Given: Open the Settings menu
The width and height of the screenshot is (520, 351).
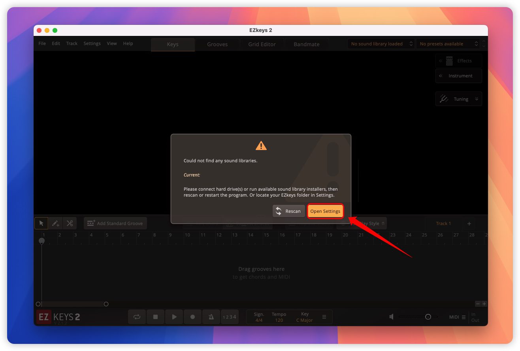Looking at the screenshot, I should coord(92,43).
